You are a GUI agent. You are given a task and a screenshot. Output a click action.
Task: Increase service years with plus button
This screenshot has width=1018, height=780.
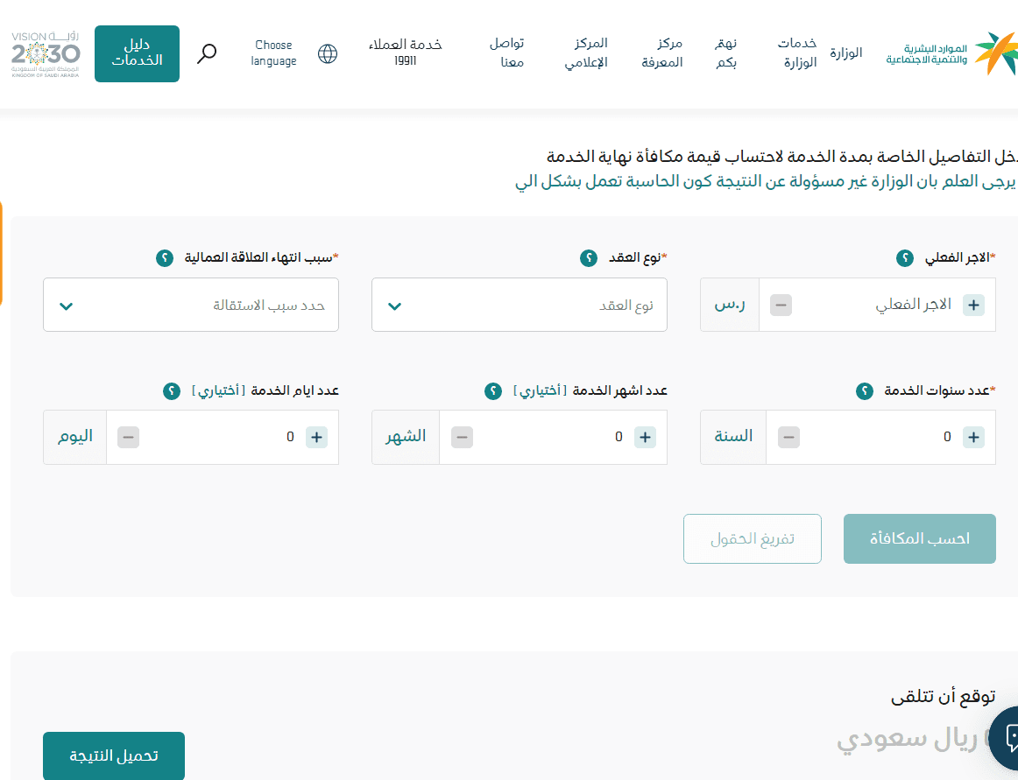click(973, 438)
